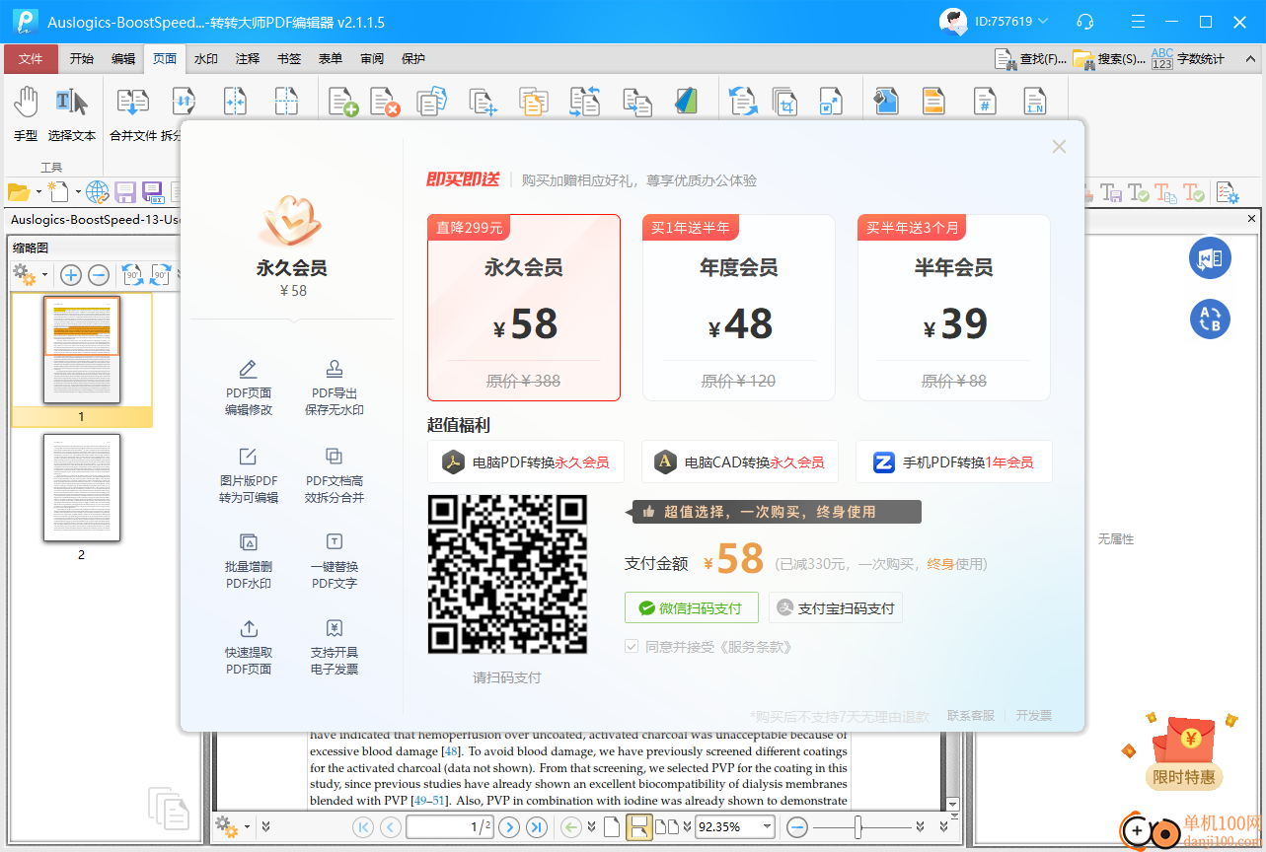The width and height of the screenshot is (1266, 852).
Task: Go to the first page using navigation arrow
Action: tap(363, 827)
